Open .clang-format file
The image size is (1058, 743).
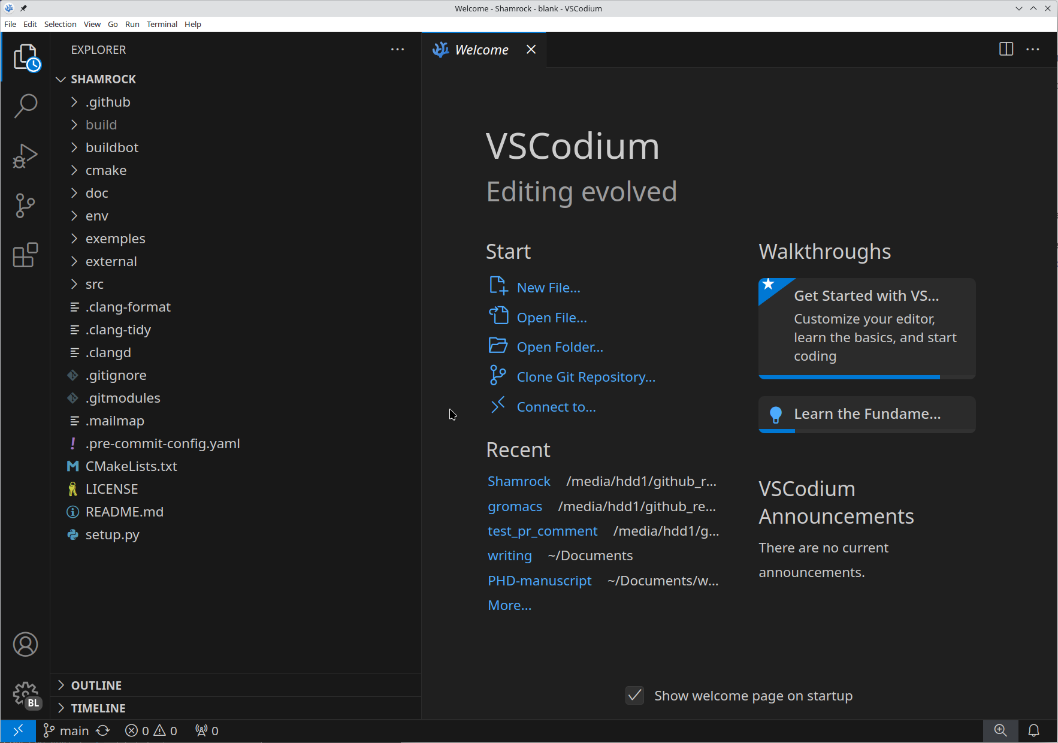[x=235, y=307]
